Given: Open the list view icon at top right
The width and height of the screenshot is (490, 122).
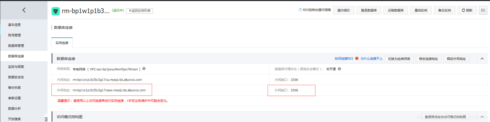Looking at the screenshot, I should (483, 10).
